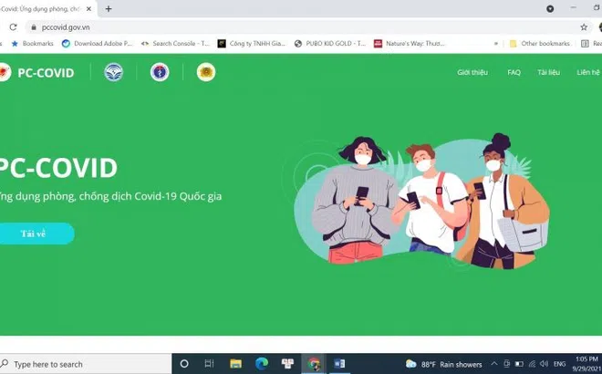The width and height of the screenshot is (602, 374).
Task: Open the Microsoft Store taskbar icon
Action: 287,364
